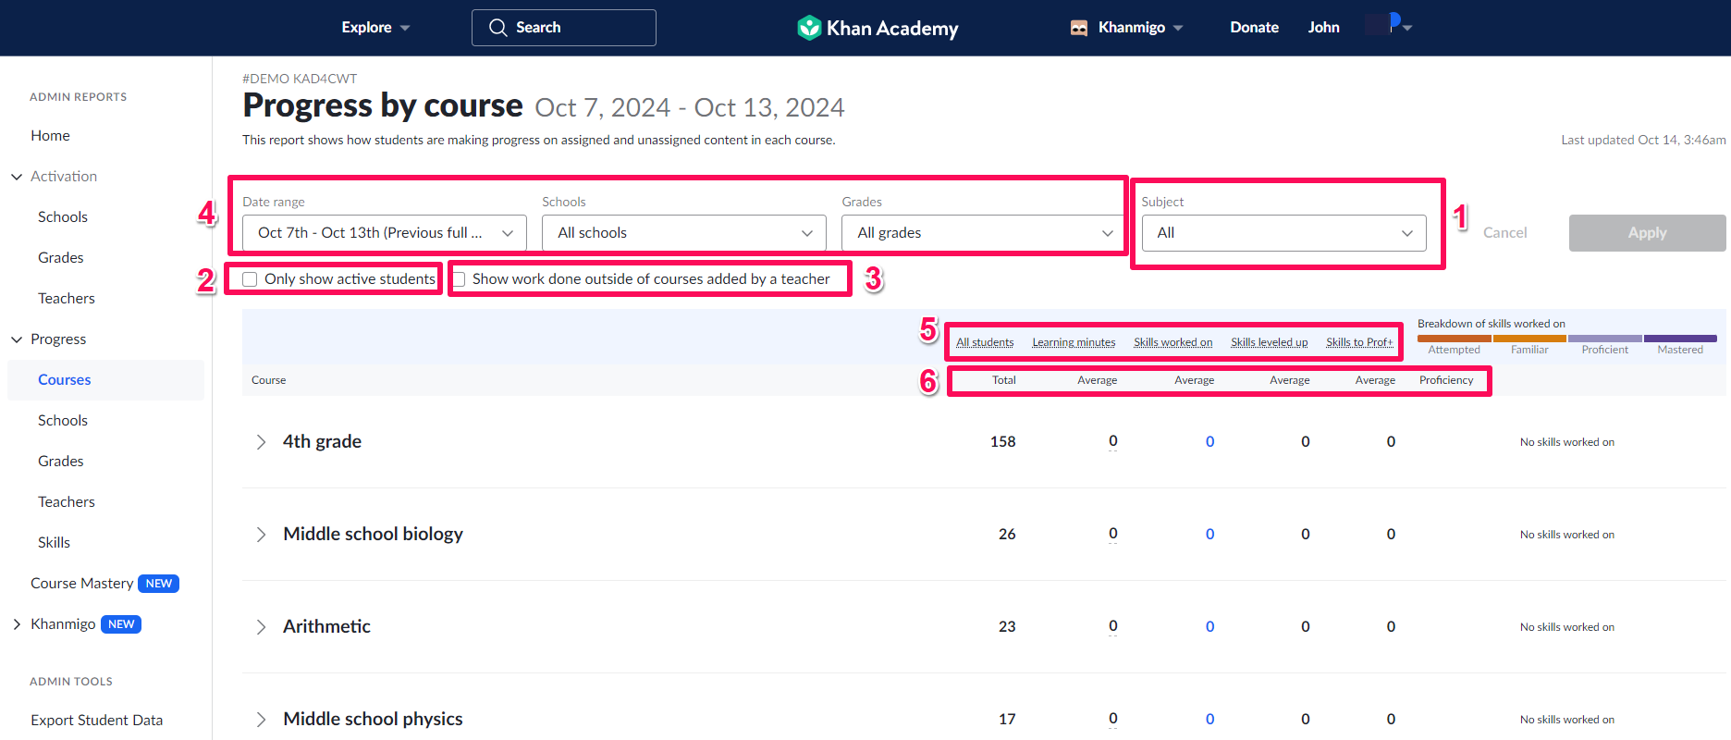Open Course Mastery report
This screenshot has height=740, width=1731.
[82, 584]
